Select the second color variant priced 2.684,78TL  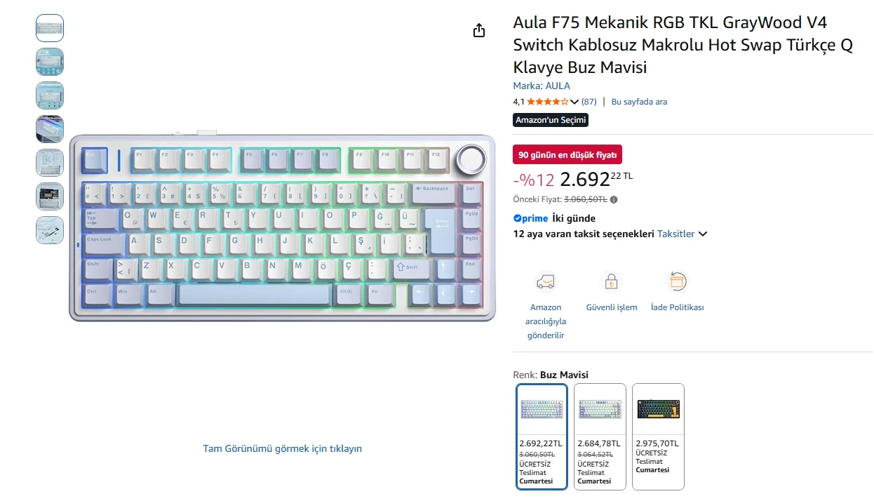click(600, 436)
